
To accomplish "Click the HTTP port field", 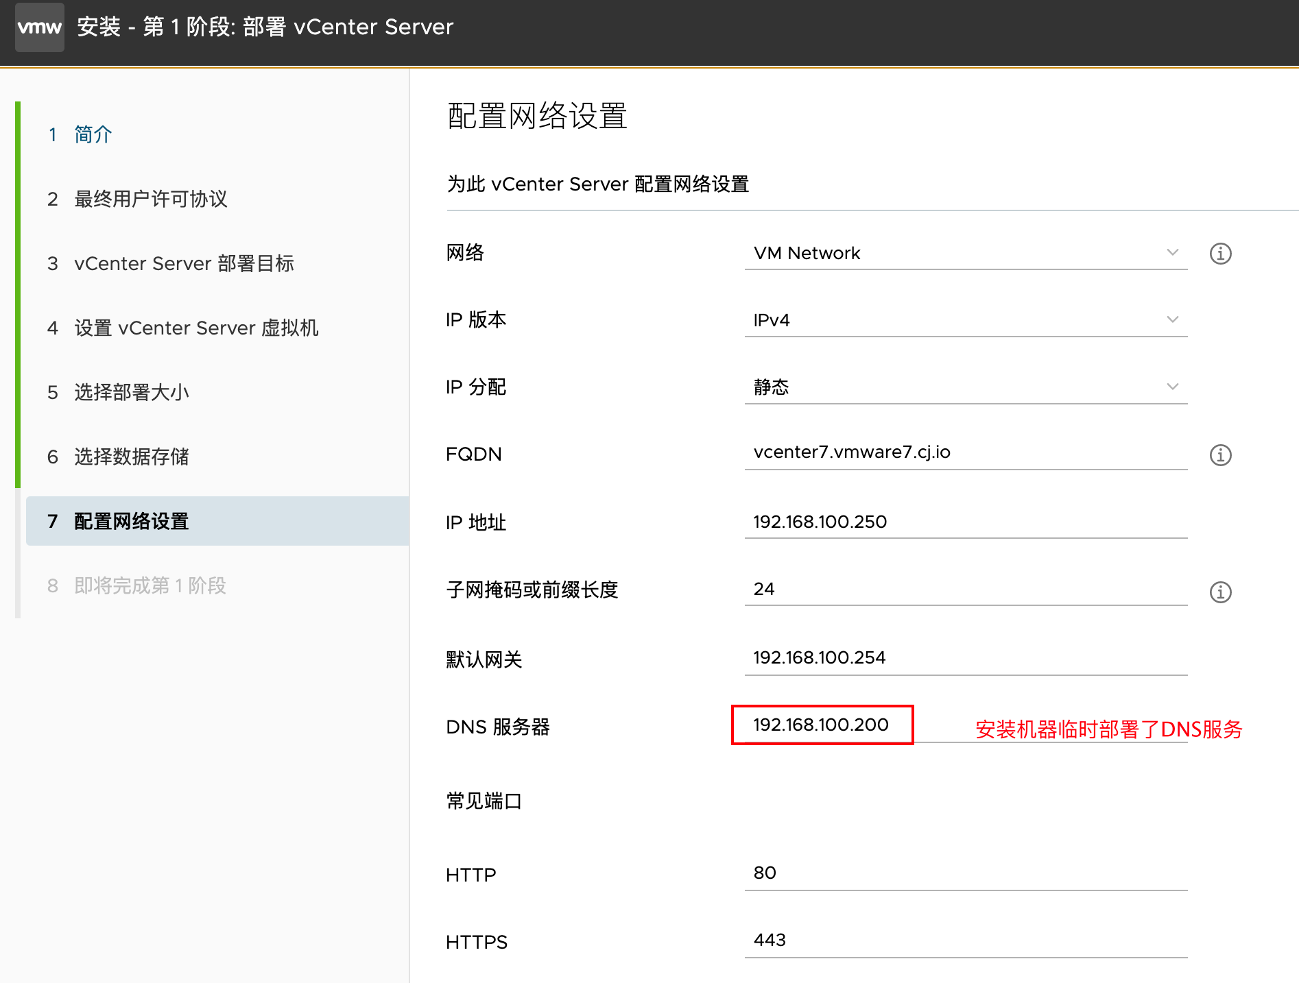I will point(966,873).
